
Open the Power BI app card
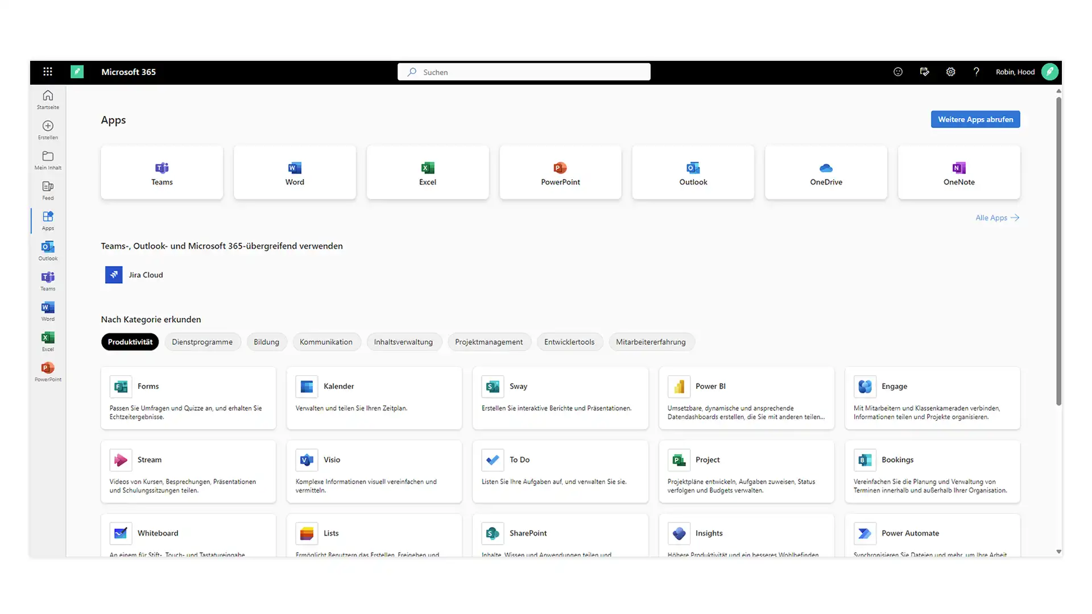tap(747, 398)
